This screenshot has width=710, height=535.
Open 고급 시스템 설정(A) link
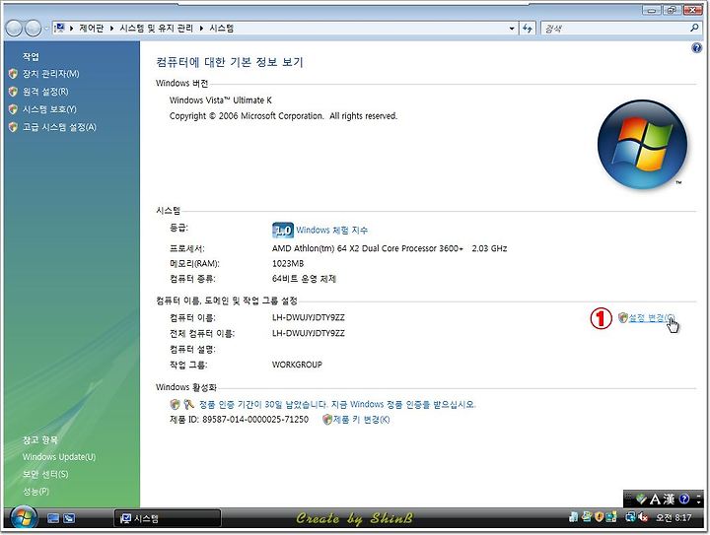point(59,127)
